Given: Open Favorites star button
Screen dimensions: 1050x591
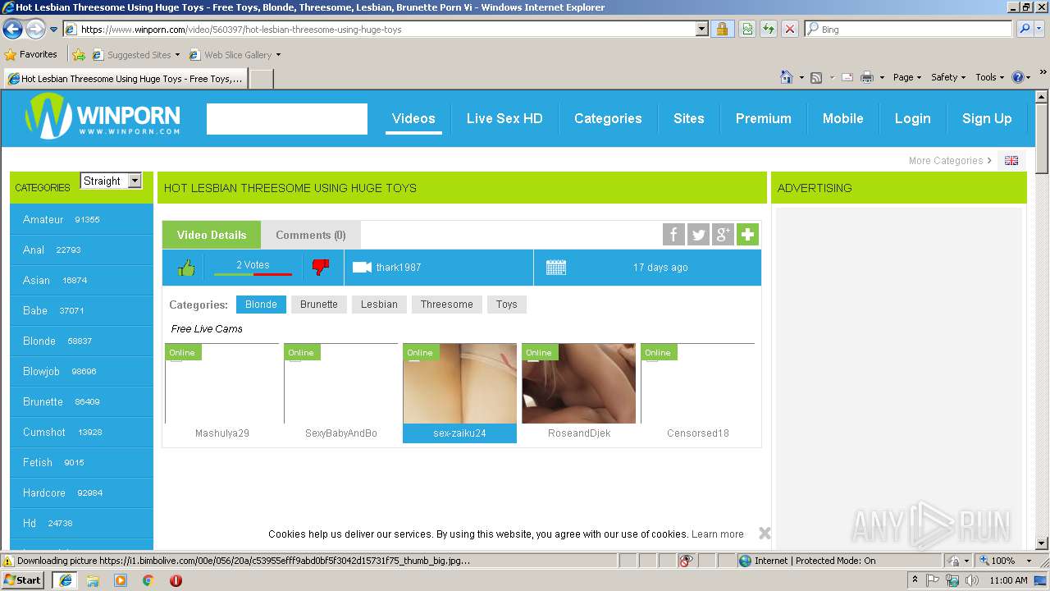Looking at the screenshot, I should tap(31, 54).
